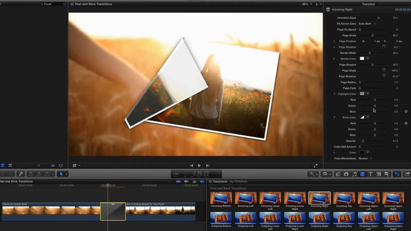Collapse the Highlight.Color parameter group
Image resolution: width=411 pixels, height=231 pixels.
pyautogui.click(x=334, y=94)
